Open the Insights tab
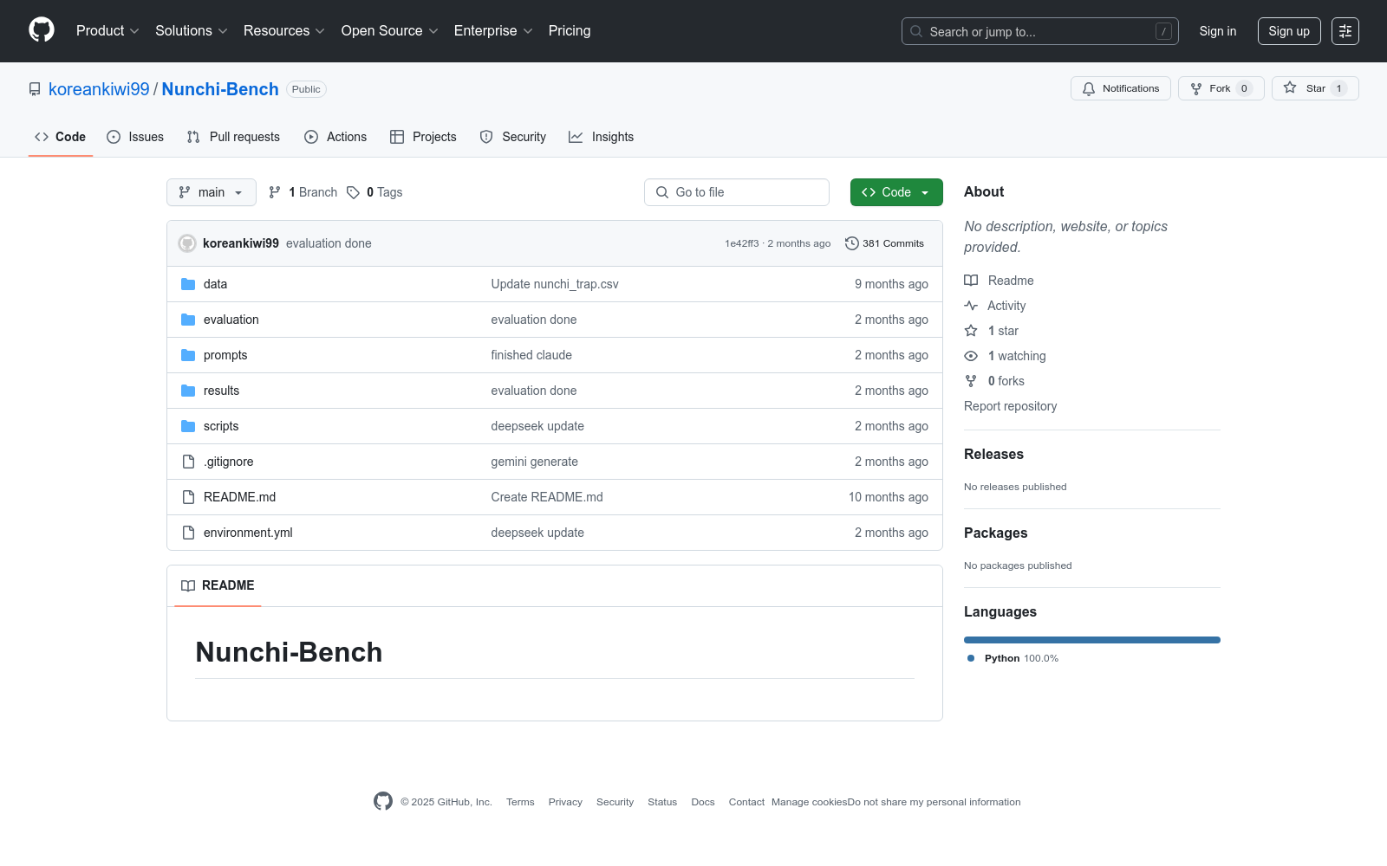The image size is (1387, 866). point(602,137)
